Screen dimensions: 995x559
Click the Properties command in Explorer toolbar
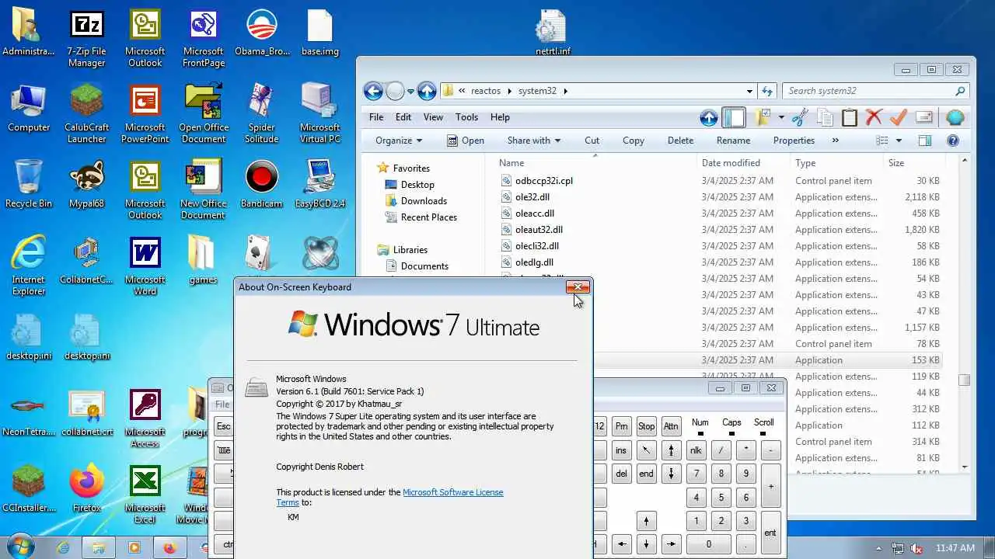[x=794, y=141]
